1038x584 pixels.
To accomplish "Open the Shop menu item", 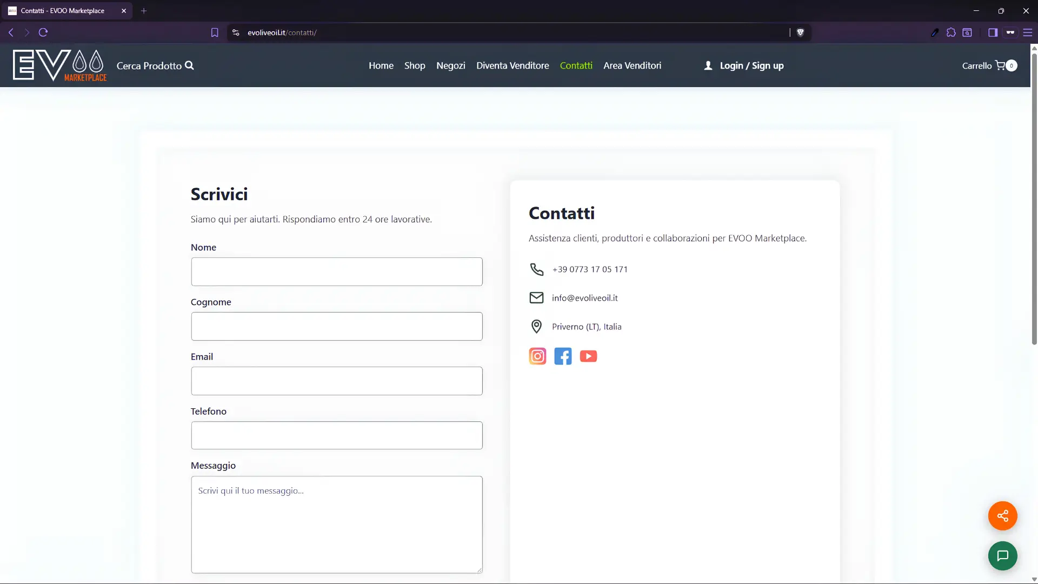I will (415, 65).
